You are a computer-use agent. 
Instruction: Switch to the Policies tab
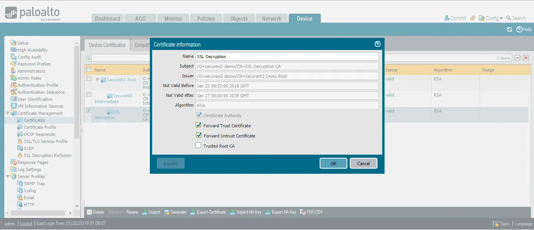coord(206,19)
